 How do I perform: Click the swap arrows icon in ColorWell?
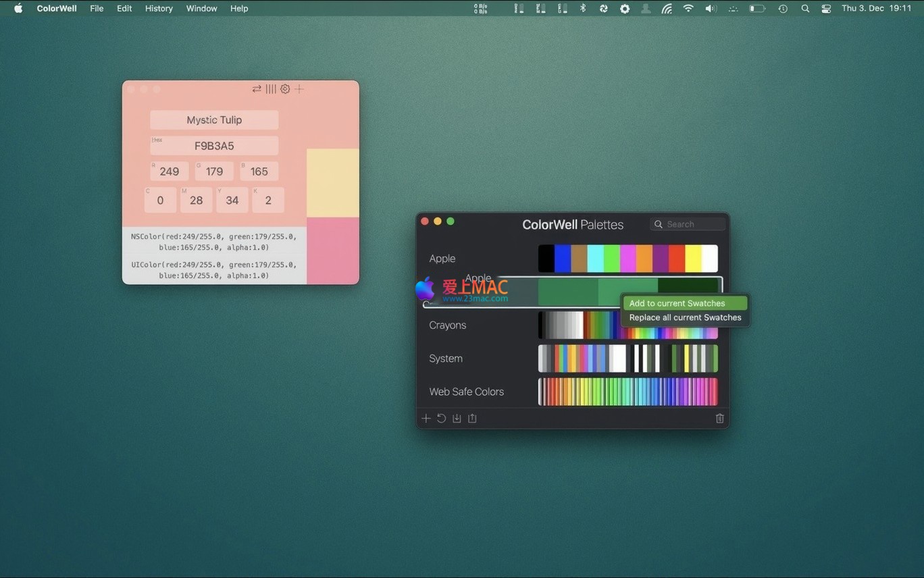[257, 89]
